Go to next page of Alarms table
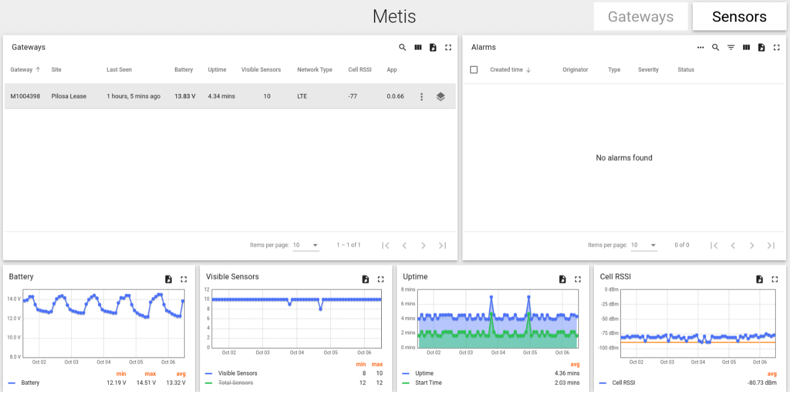790x393 pixels. click(x=751, y=246)
